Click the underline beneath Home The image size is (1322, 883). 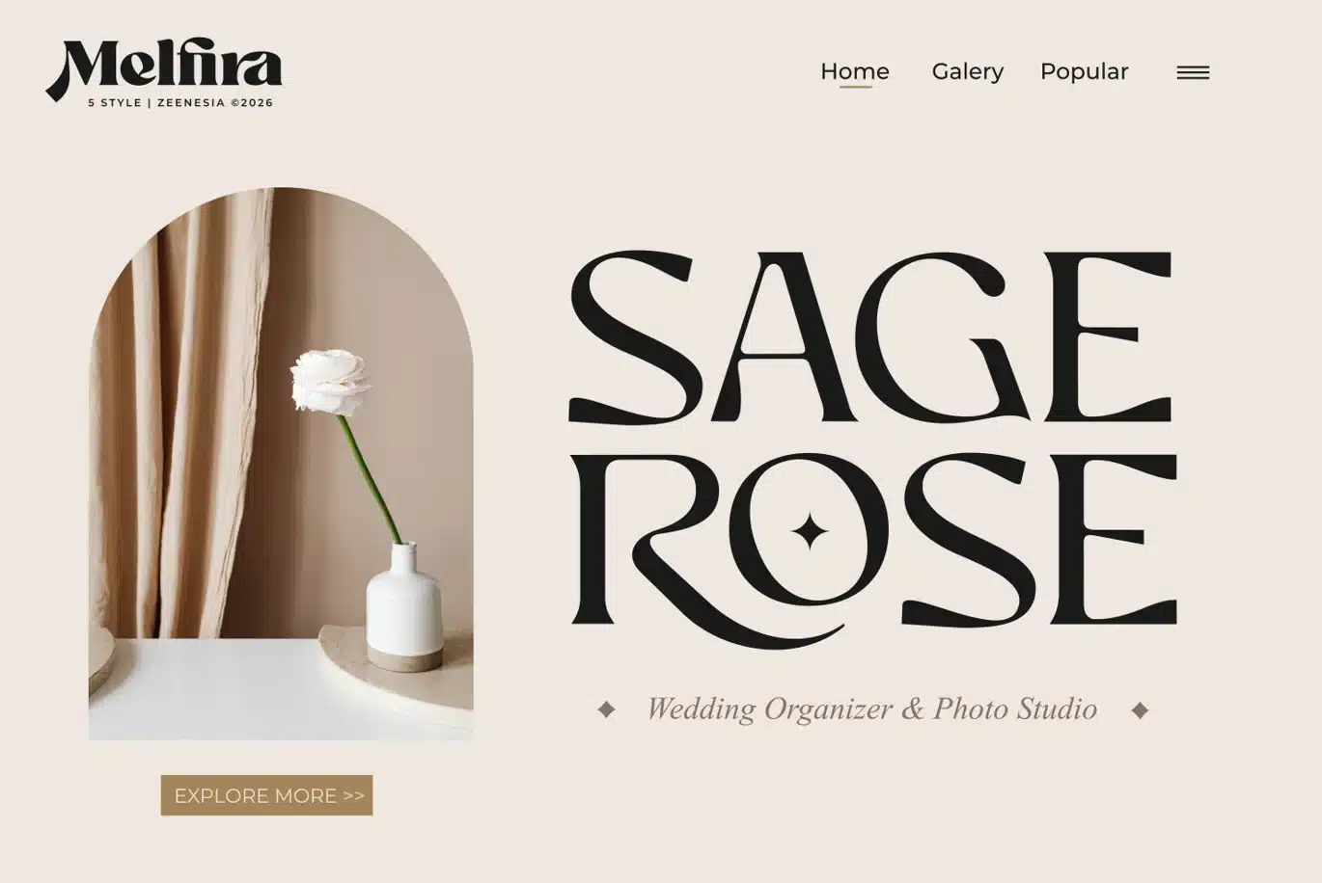pos(855,87)
